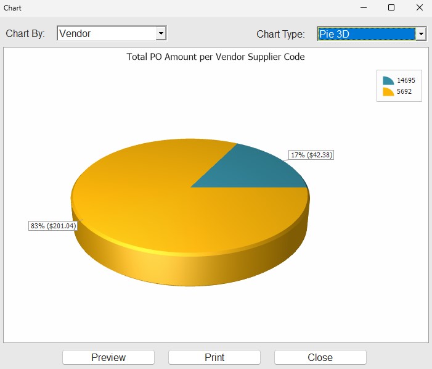Click the yellow legend swatch for 5692

388,92
